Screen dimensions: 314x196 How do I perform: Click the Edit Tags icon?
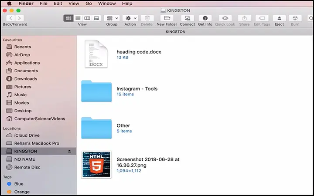262,18
